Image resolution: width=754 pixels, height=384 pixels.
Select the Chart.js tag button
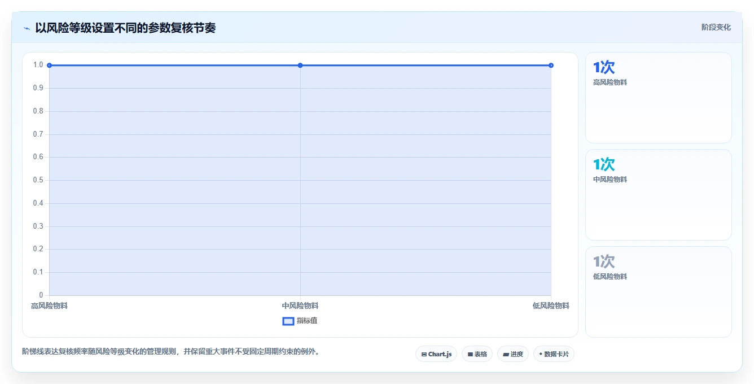pyautogui.click(x=436, y=354)
